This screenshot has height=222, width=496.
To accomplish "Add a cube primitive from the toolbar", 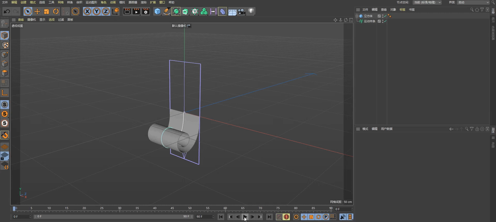I will pyautogui.click(x=157, y=11).
